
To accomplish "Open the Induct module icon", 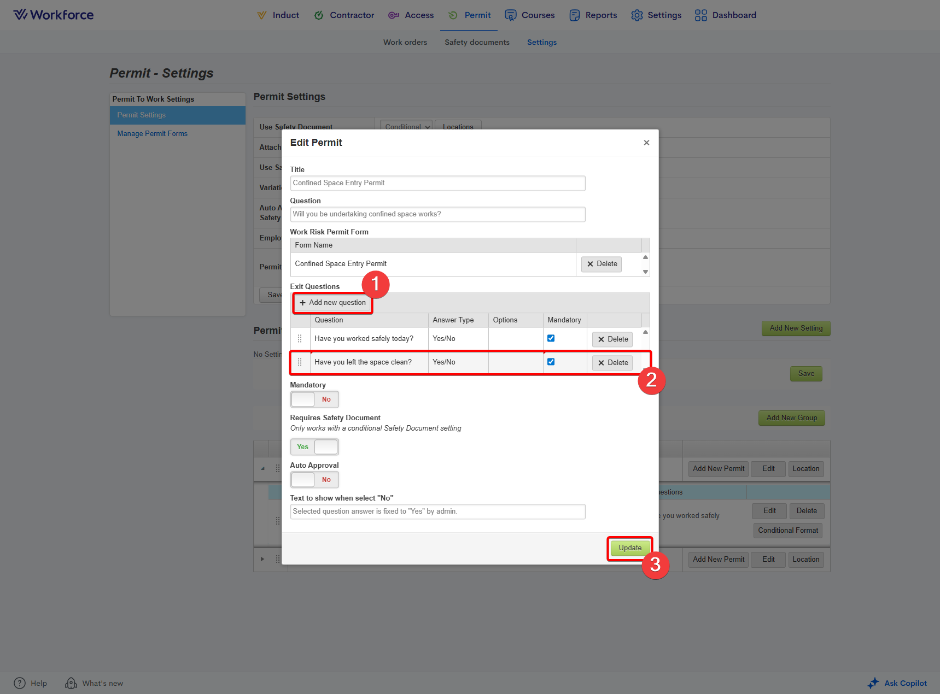I will pos(262,15).
